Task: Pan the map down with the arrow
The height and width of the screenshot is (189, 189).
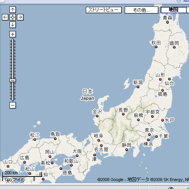Action: (12, 25)
